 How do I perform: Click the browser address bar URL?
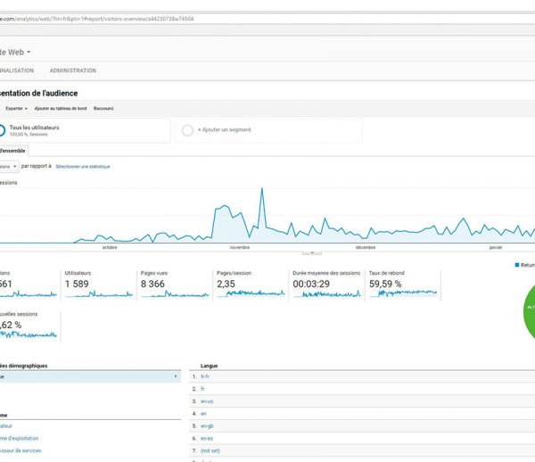(97, 19)
